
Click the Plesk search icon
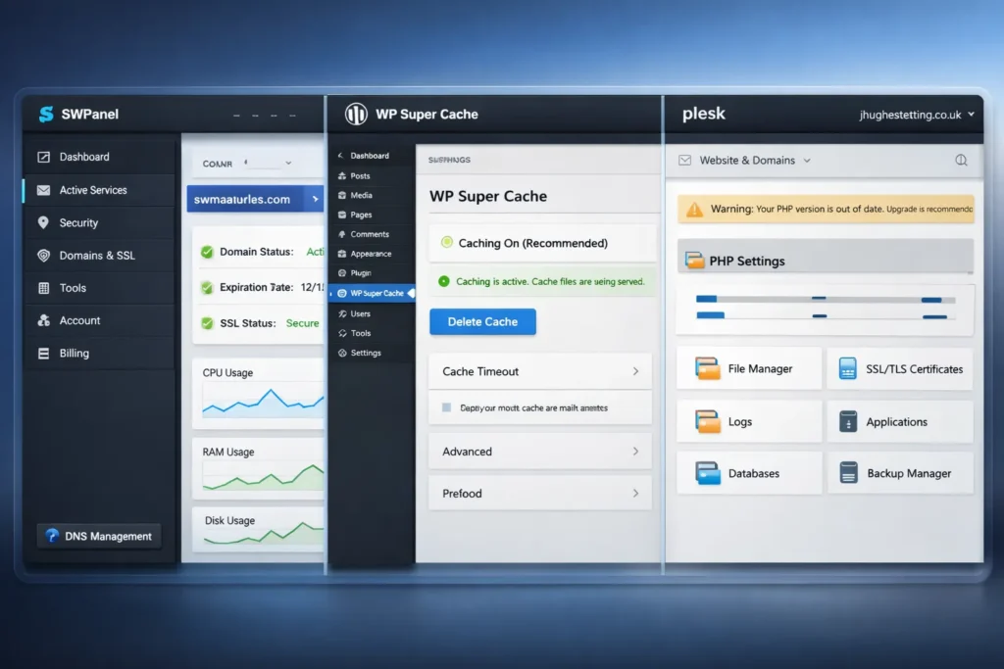point(961,160)
